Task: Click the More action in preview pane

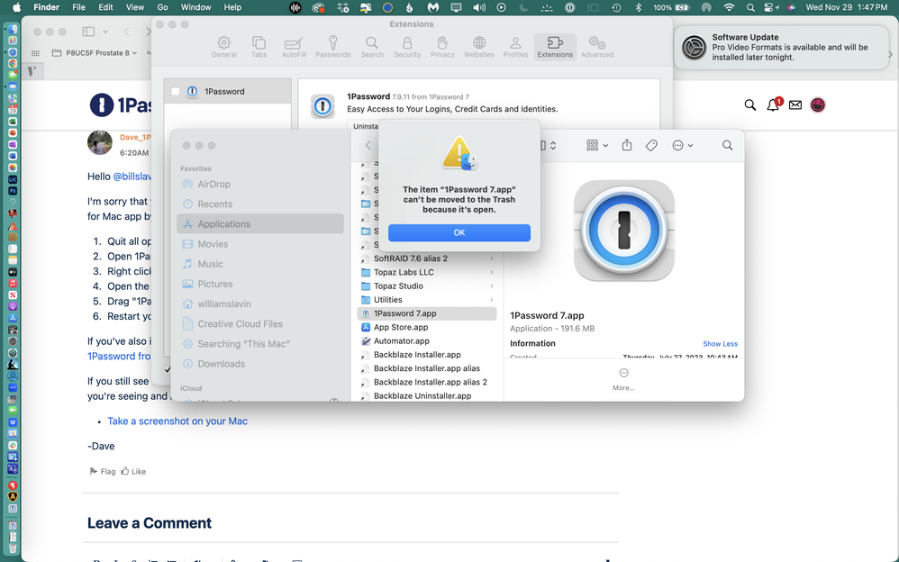Action: point(623,378)
